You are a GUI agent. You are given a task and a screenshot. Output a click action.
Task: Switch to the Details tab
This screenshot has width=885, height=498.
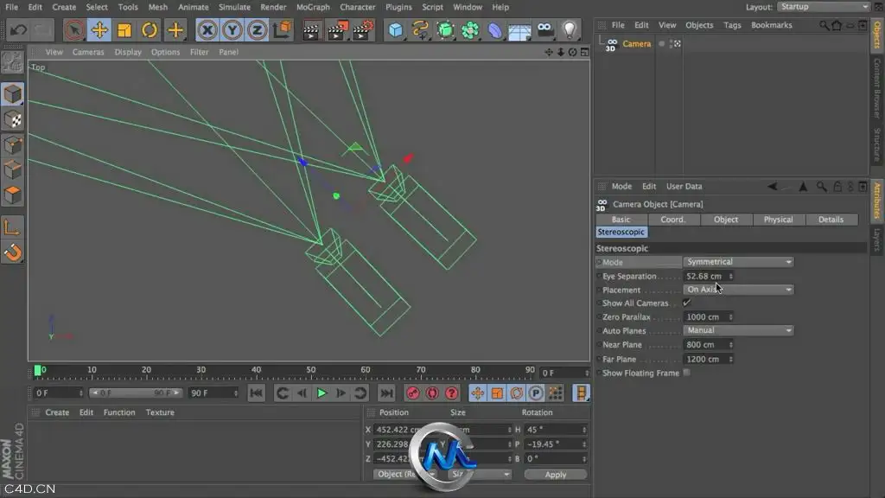pyautogui.click(x=831, y=220)
